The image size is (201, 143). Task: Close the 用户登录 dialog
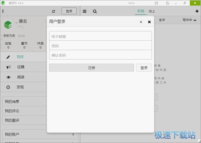point(149,22)
